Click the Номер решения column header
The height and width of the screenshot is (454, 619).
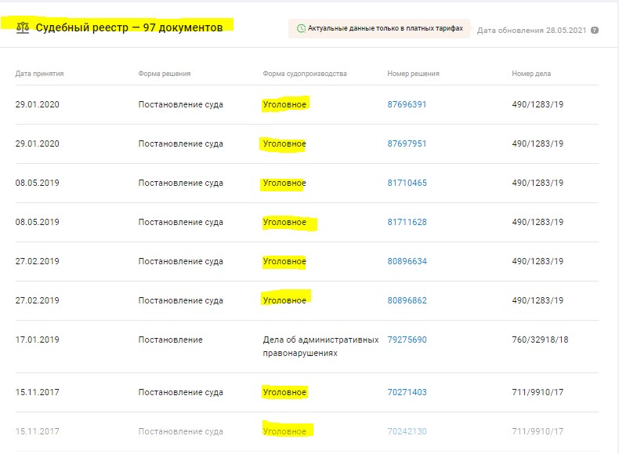coord(413,74)
